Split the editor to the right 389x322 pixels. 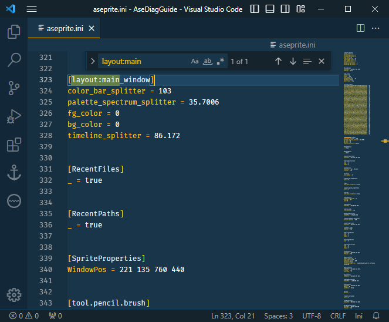360,28
